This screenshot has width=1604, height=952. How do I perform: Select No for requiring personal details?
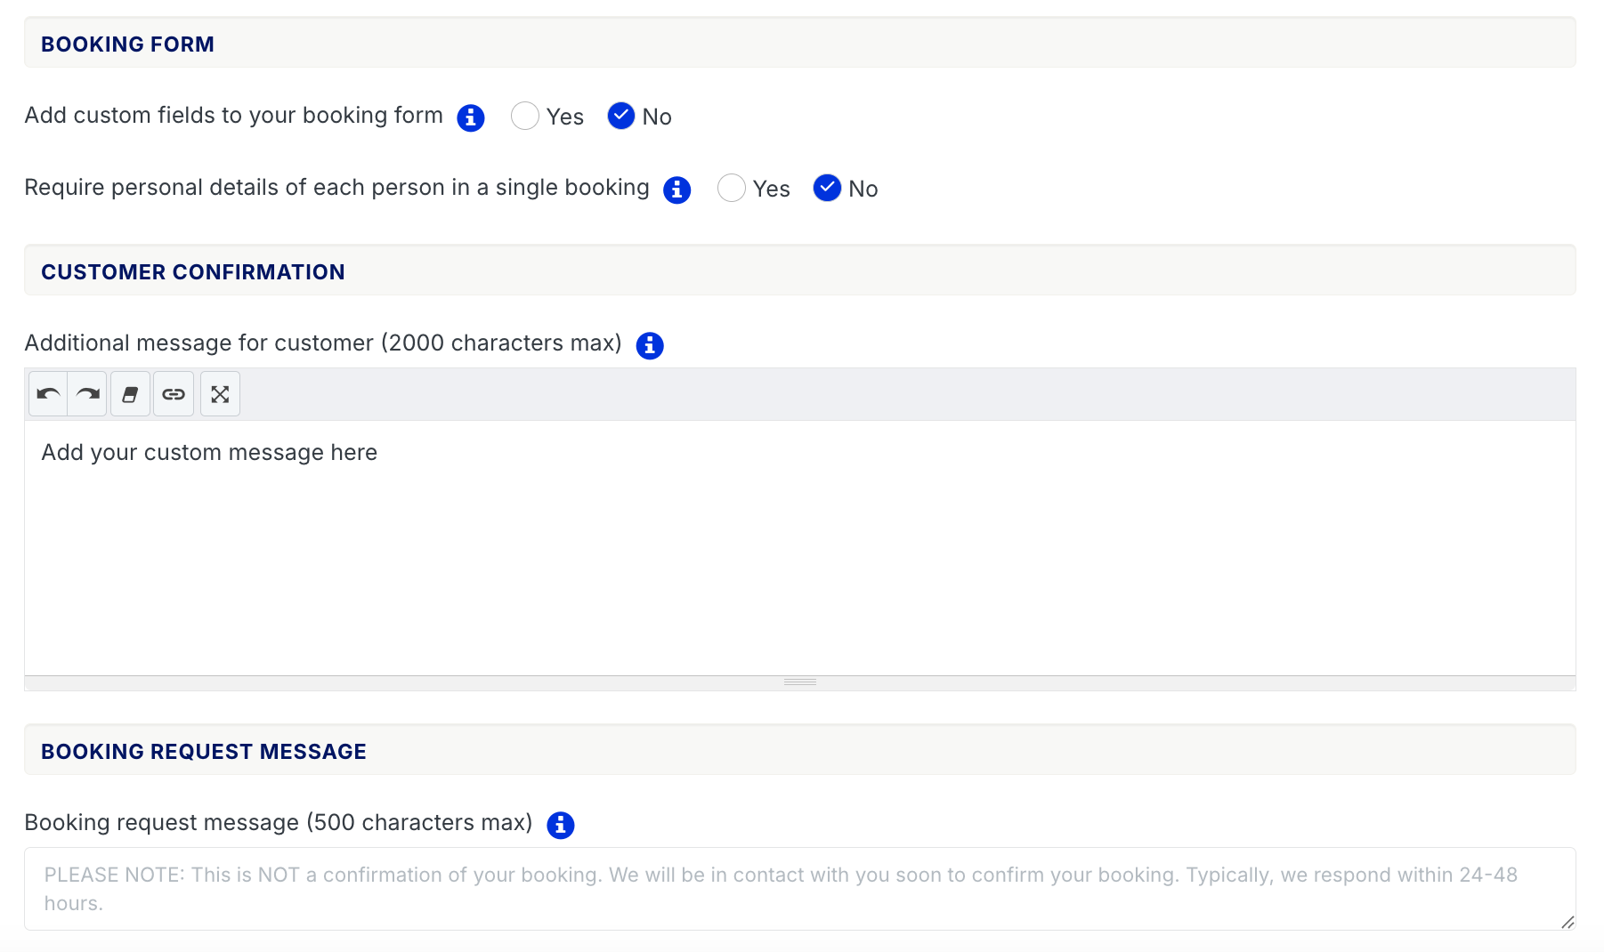pos(827,189)
